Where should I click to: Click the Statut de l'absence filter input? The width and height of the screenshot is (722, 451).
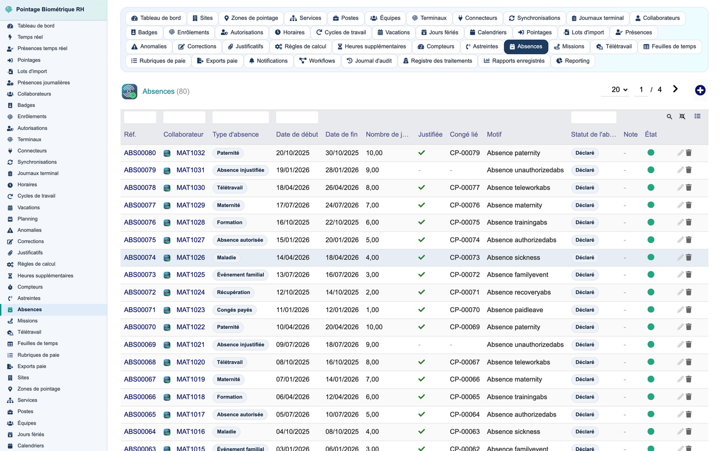click(x=594, y=117)
